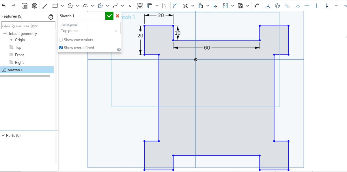
Task: Select Sketch 1 in the feature list
Action: pyautogui.click(x=27, y=70)
